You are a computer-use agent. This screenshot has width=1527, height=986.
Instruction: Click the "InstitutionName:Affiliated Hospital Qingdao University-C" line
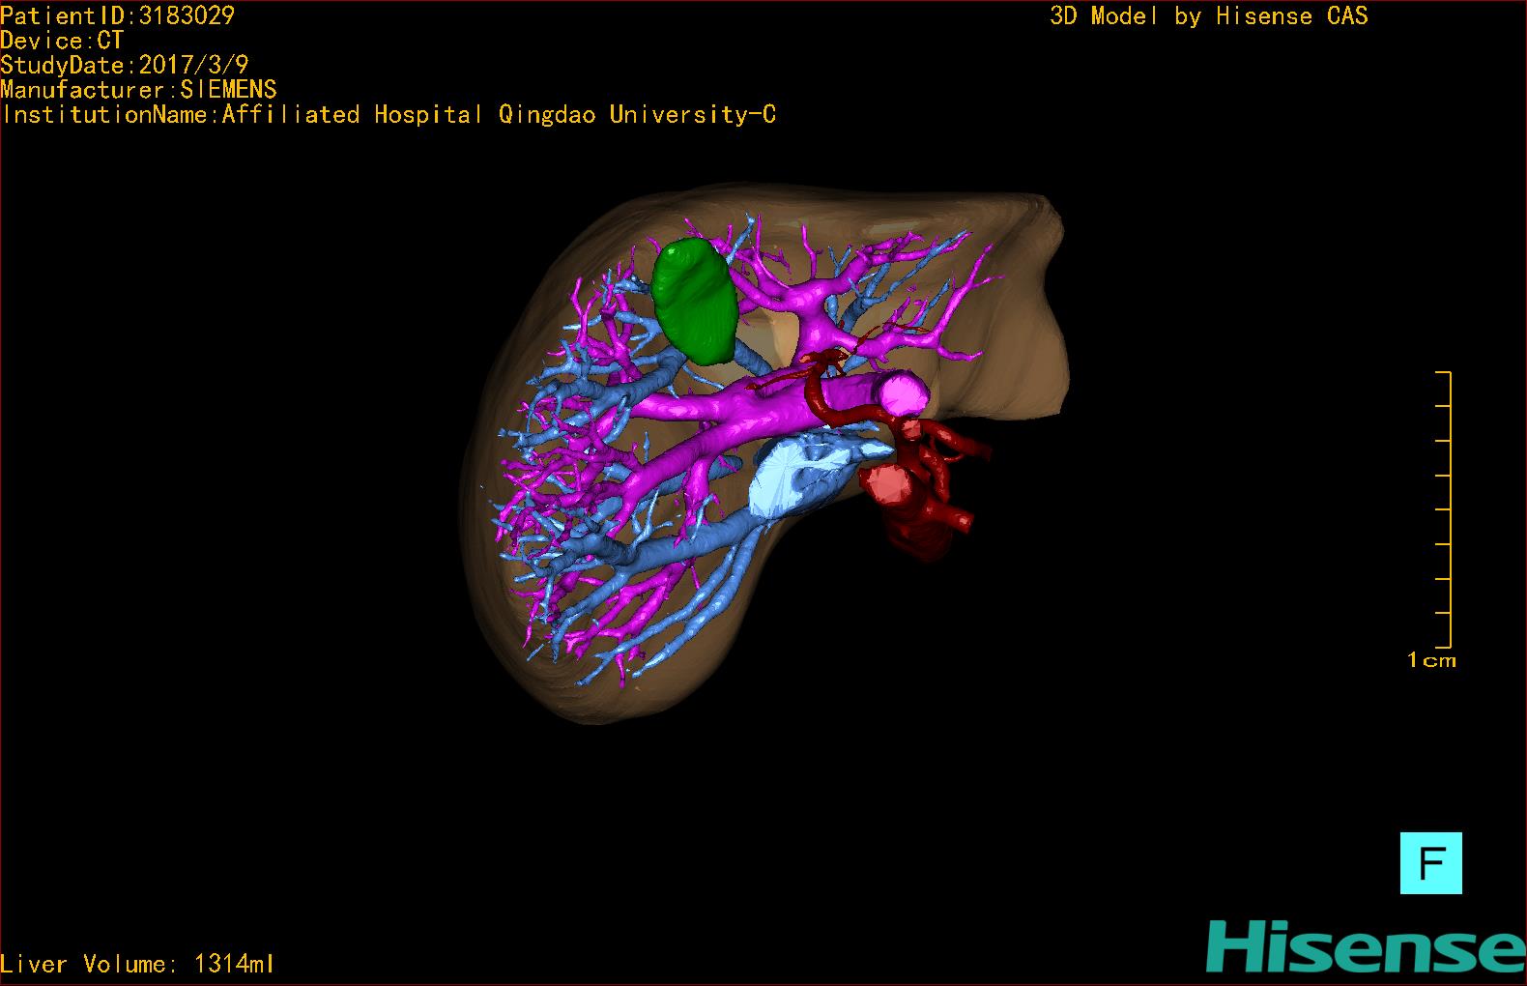coord(389,115)
